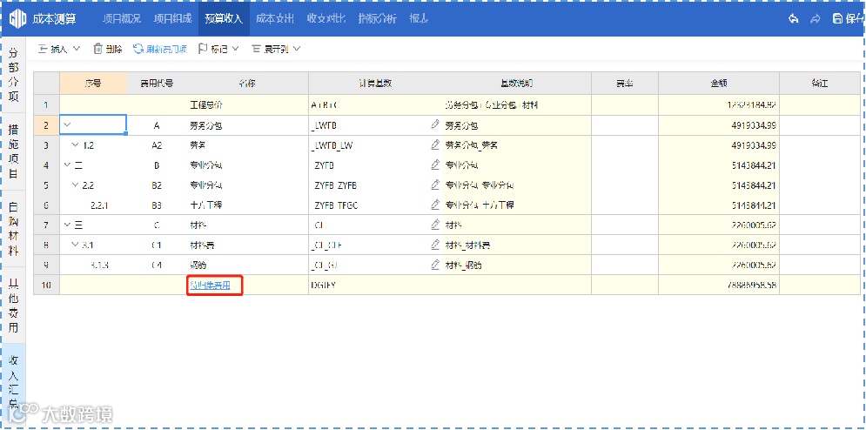The image size is (866, 430).
Task: Switch to 项目组成 tab
Action: (x=172, y=19)
